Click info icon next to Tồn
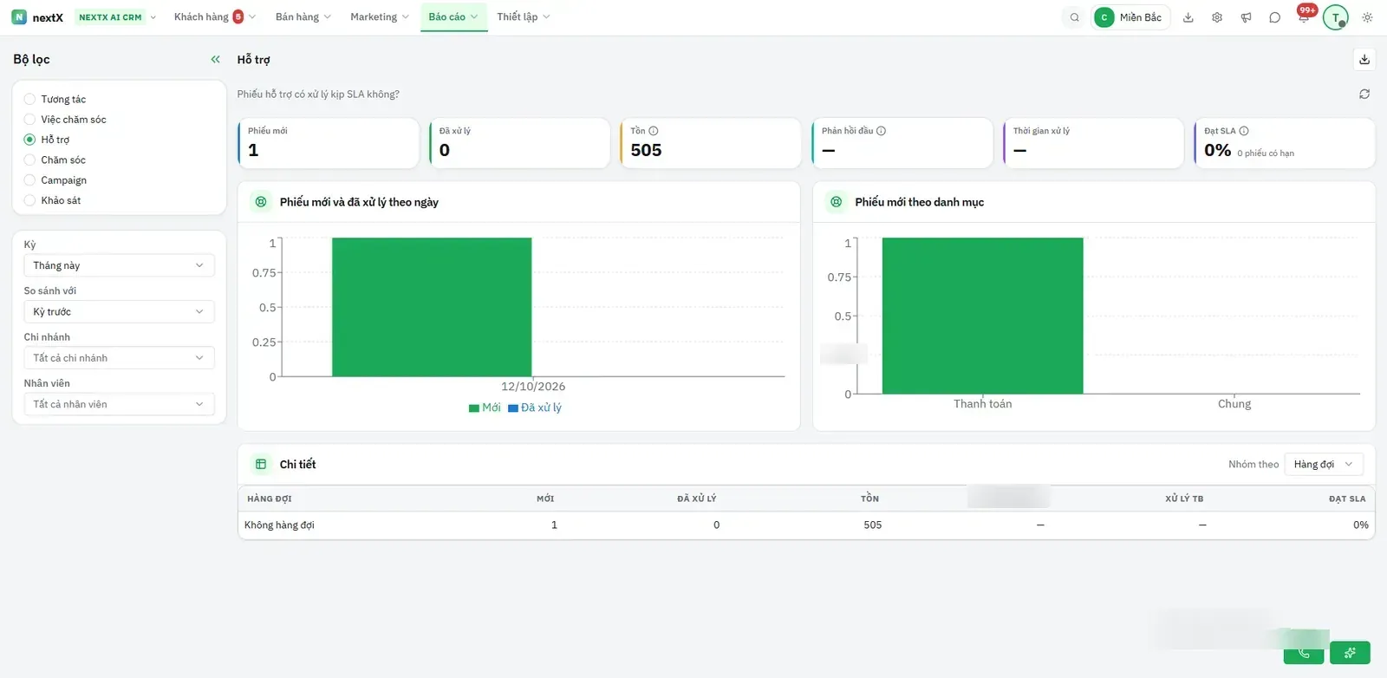 pos(654,131)
